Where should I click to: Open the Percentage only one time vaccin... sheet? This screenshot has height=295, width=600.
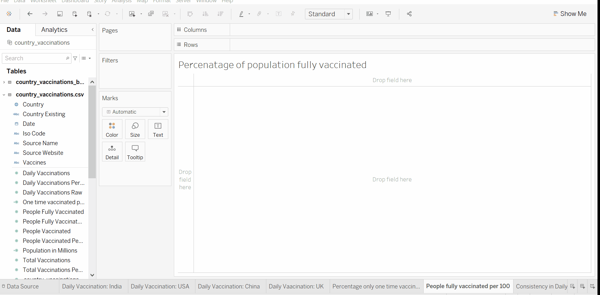click(376, 286)
